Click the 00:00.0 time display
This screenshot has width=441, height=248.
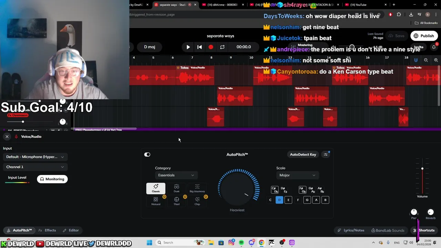244,47
